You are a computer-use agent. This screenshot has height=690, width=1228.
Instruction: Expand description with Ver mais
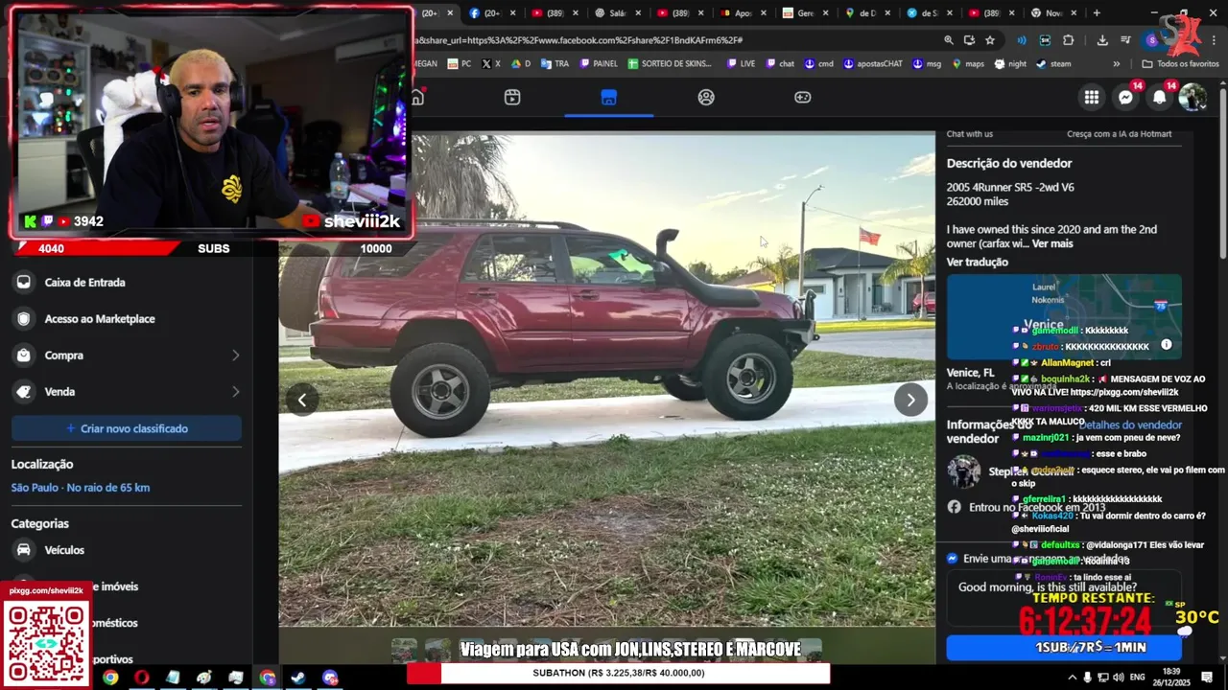point(1052,243)
